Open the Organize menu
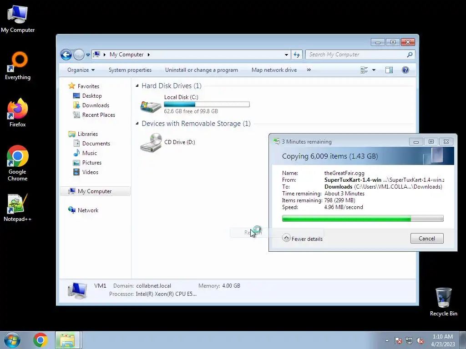Screen dimensions: 466x349 coord(81,70)
